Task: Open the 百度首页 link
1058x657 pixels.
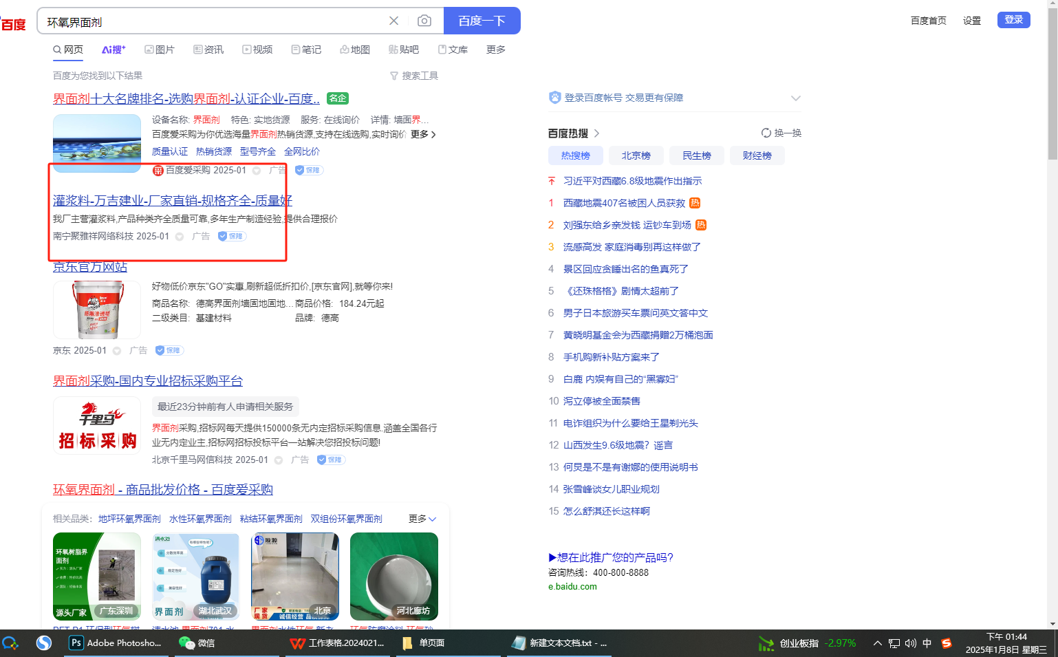Action: coord(929,21)
